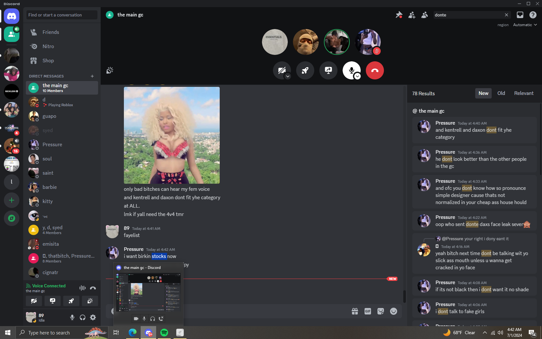Open the Nitro page

[62, 46]
